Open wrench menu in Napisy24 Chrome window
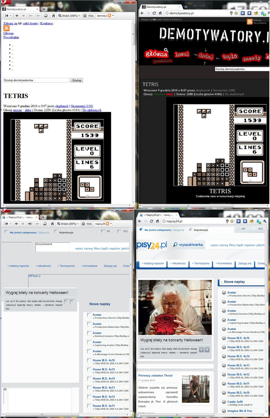This screenshot has height=418, width=270. (265, 221)
